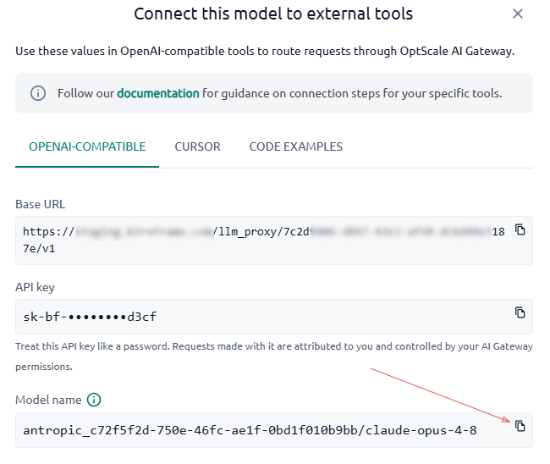Select the OPENAI-COMPATIBLE tab
The image size is (550, 464).
click(x=87, y=146)
